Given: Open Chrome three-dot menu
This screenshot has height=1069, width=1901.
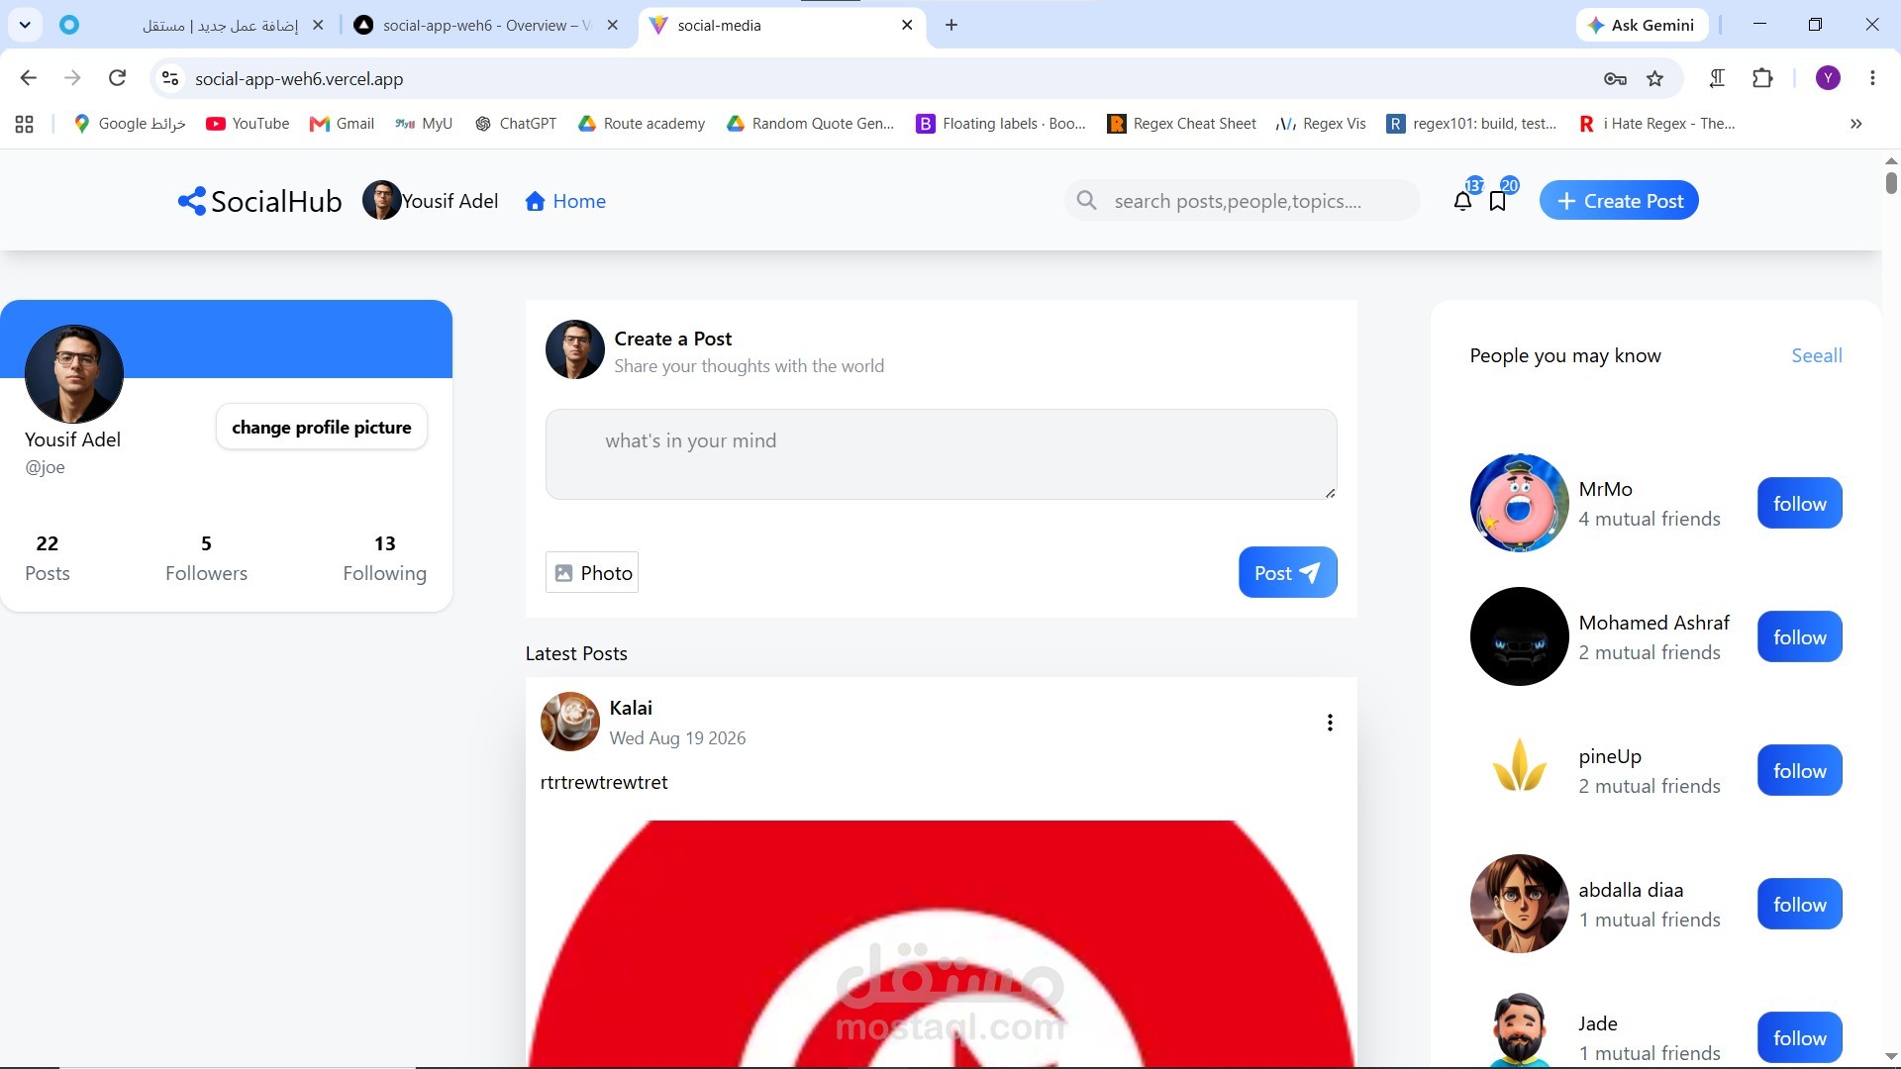Looking at the screenshot, I should click(x=1872, y=78).
